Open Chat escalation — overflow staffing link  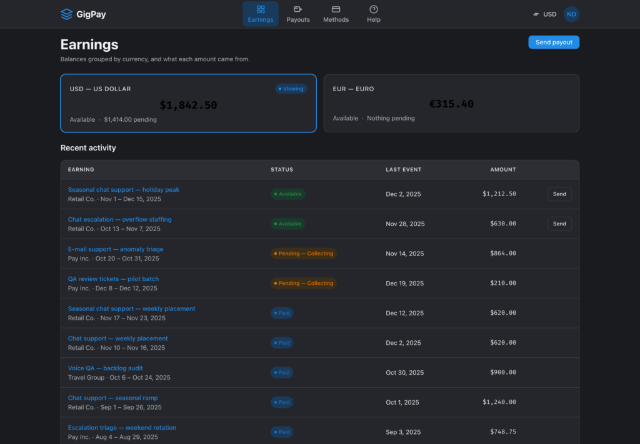(x=119, y=219)
